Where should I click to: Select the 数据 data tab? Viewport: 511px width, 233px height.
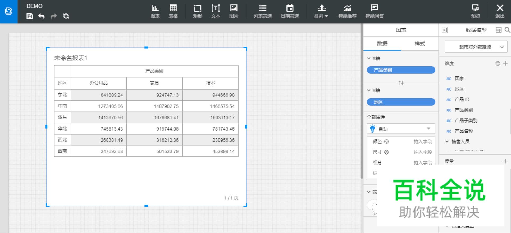[382, 44]
